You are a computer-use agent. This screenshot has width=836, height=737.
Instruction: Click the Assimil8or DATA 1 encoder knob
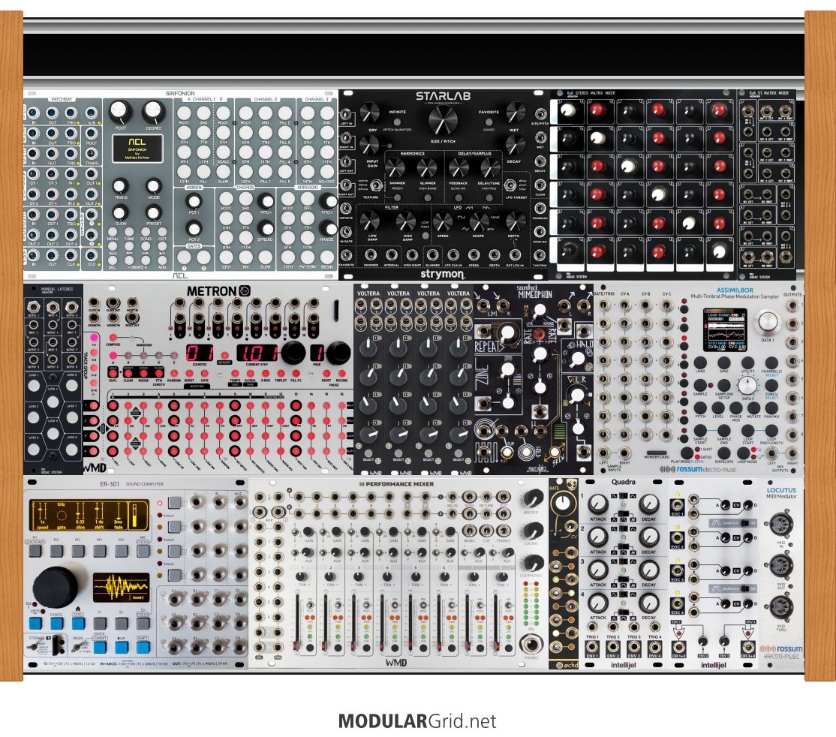(768, 321)
